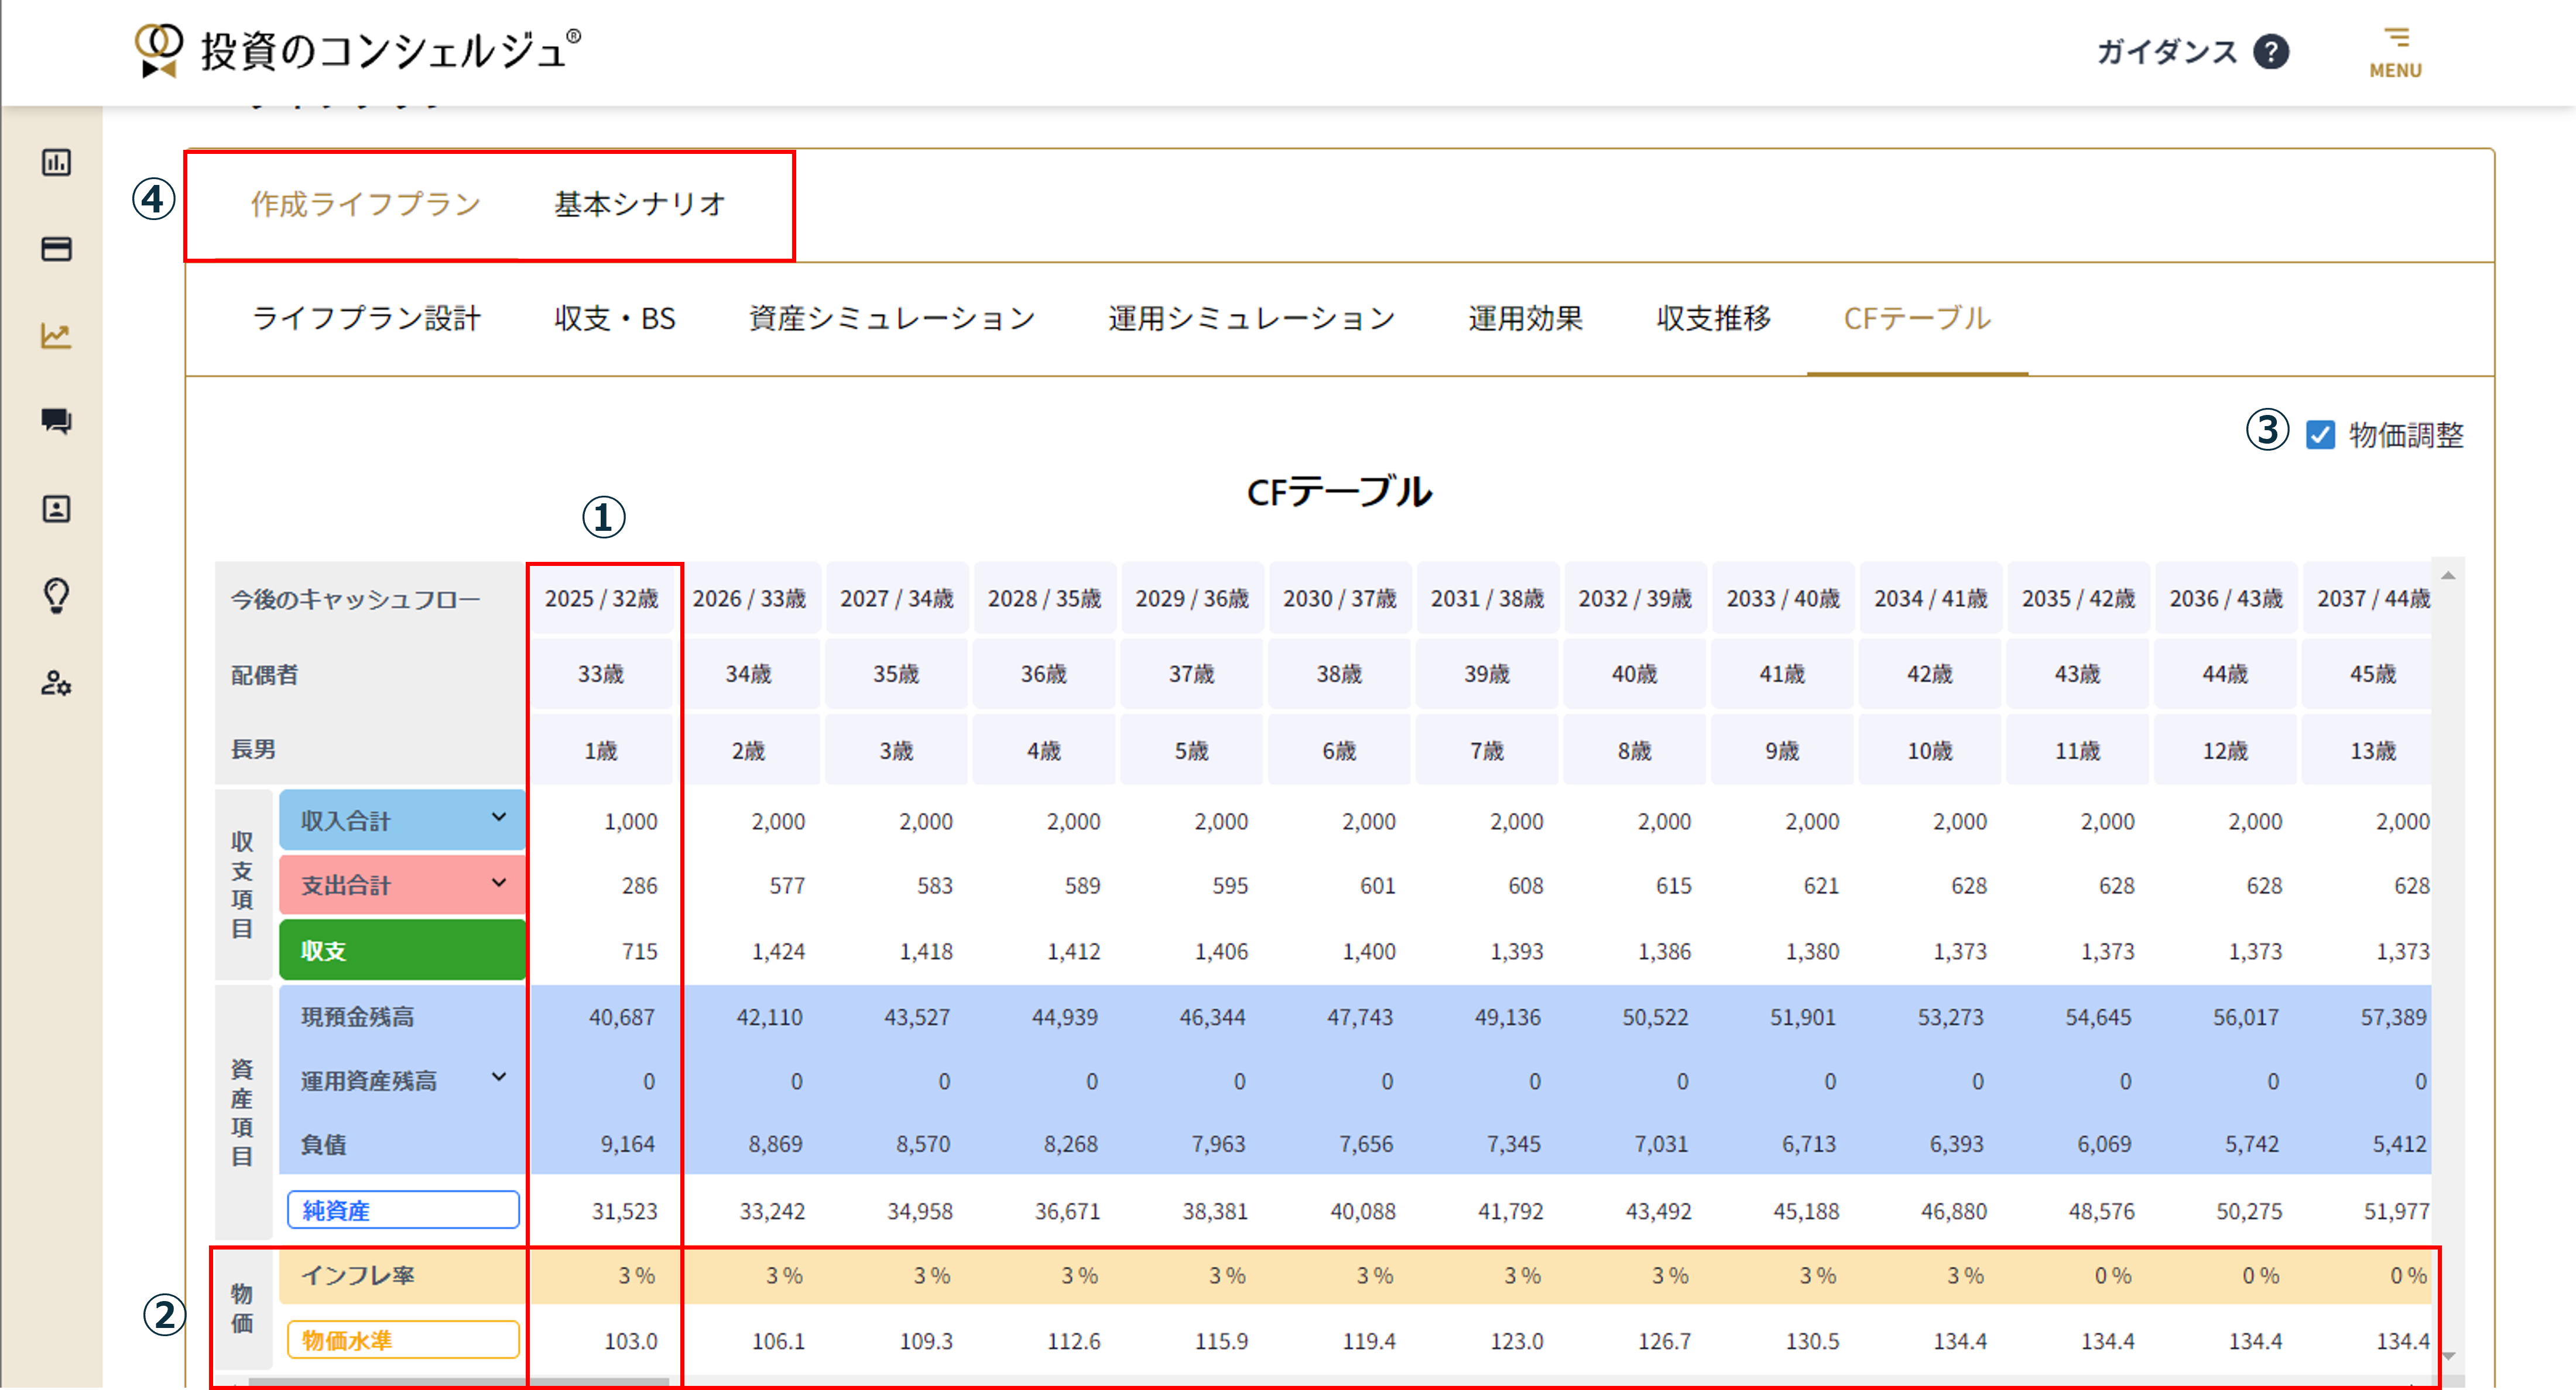Image resolution: width=2576 pixels, height=1390 pixels.
Task: Select the 2025 / 32歳 column header
Action: click(x=602, y=598)
